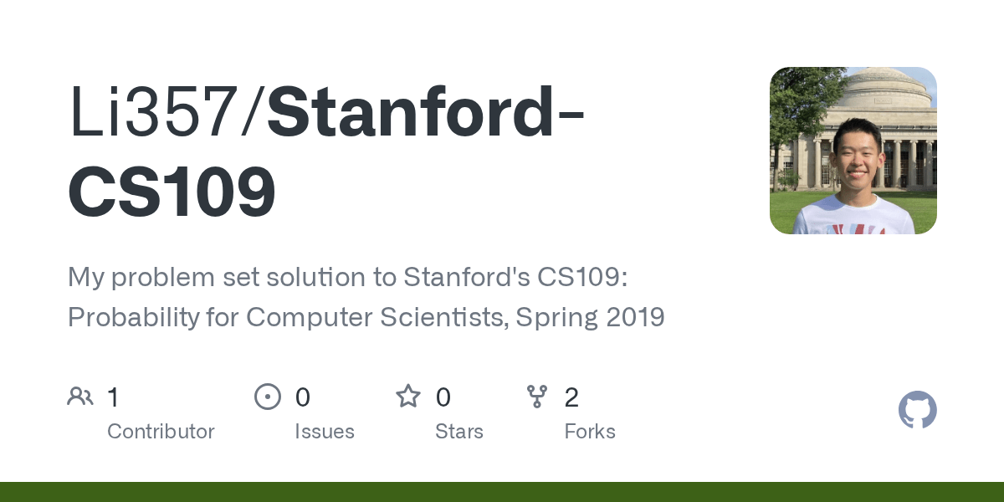Click the green language bar at bottom
Viewport: 1004px width, 502px height.
[x=502, y=492]
